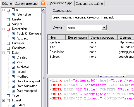Click the Дублинское Ядро tab sun icon
Screen dimensions: 134x107
tap(43, 3)
